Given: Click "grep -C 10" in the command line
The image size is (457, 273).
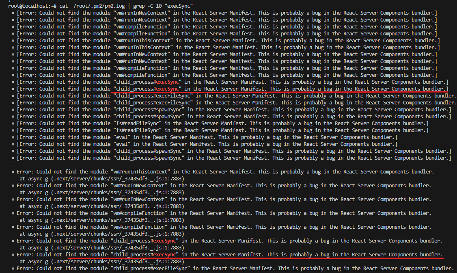Looking at the screenshot, I should click(147, 6).
